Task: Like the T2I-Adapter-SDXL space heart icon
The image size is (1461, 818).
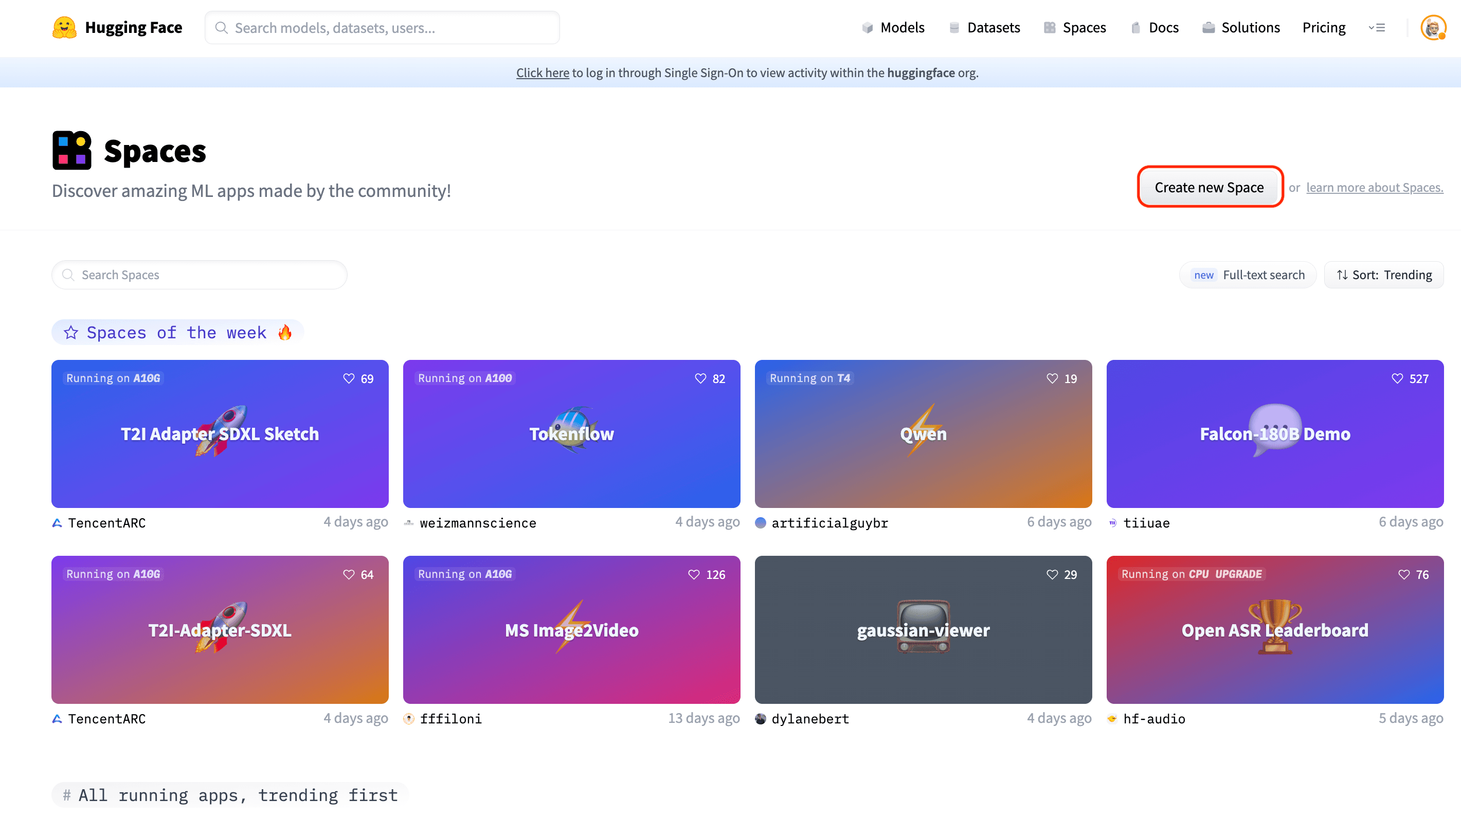Action: pyautogui.click(x=349, y=574)
